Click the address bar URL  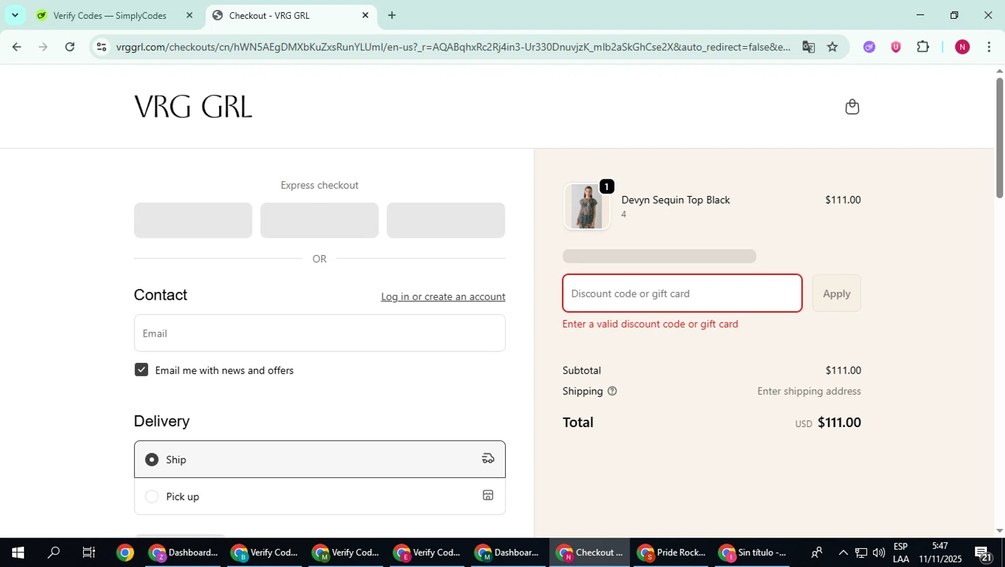point(453,47)
